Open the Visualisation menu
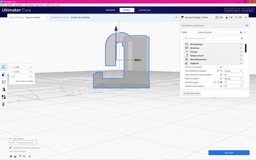Screen dimensions: 256x160 (x=19, y=5)
